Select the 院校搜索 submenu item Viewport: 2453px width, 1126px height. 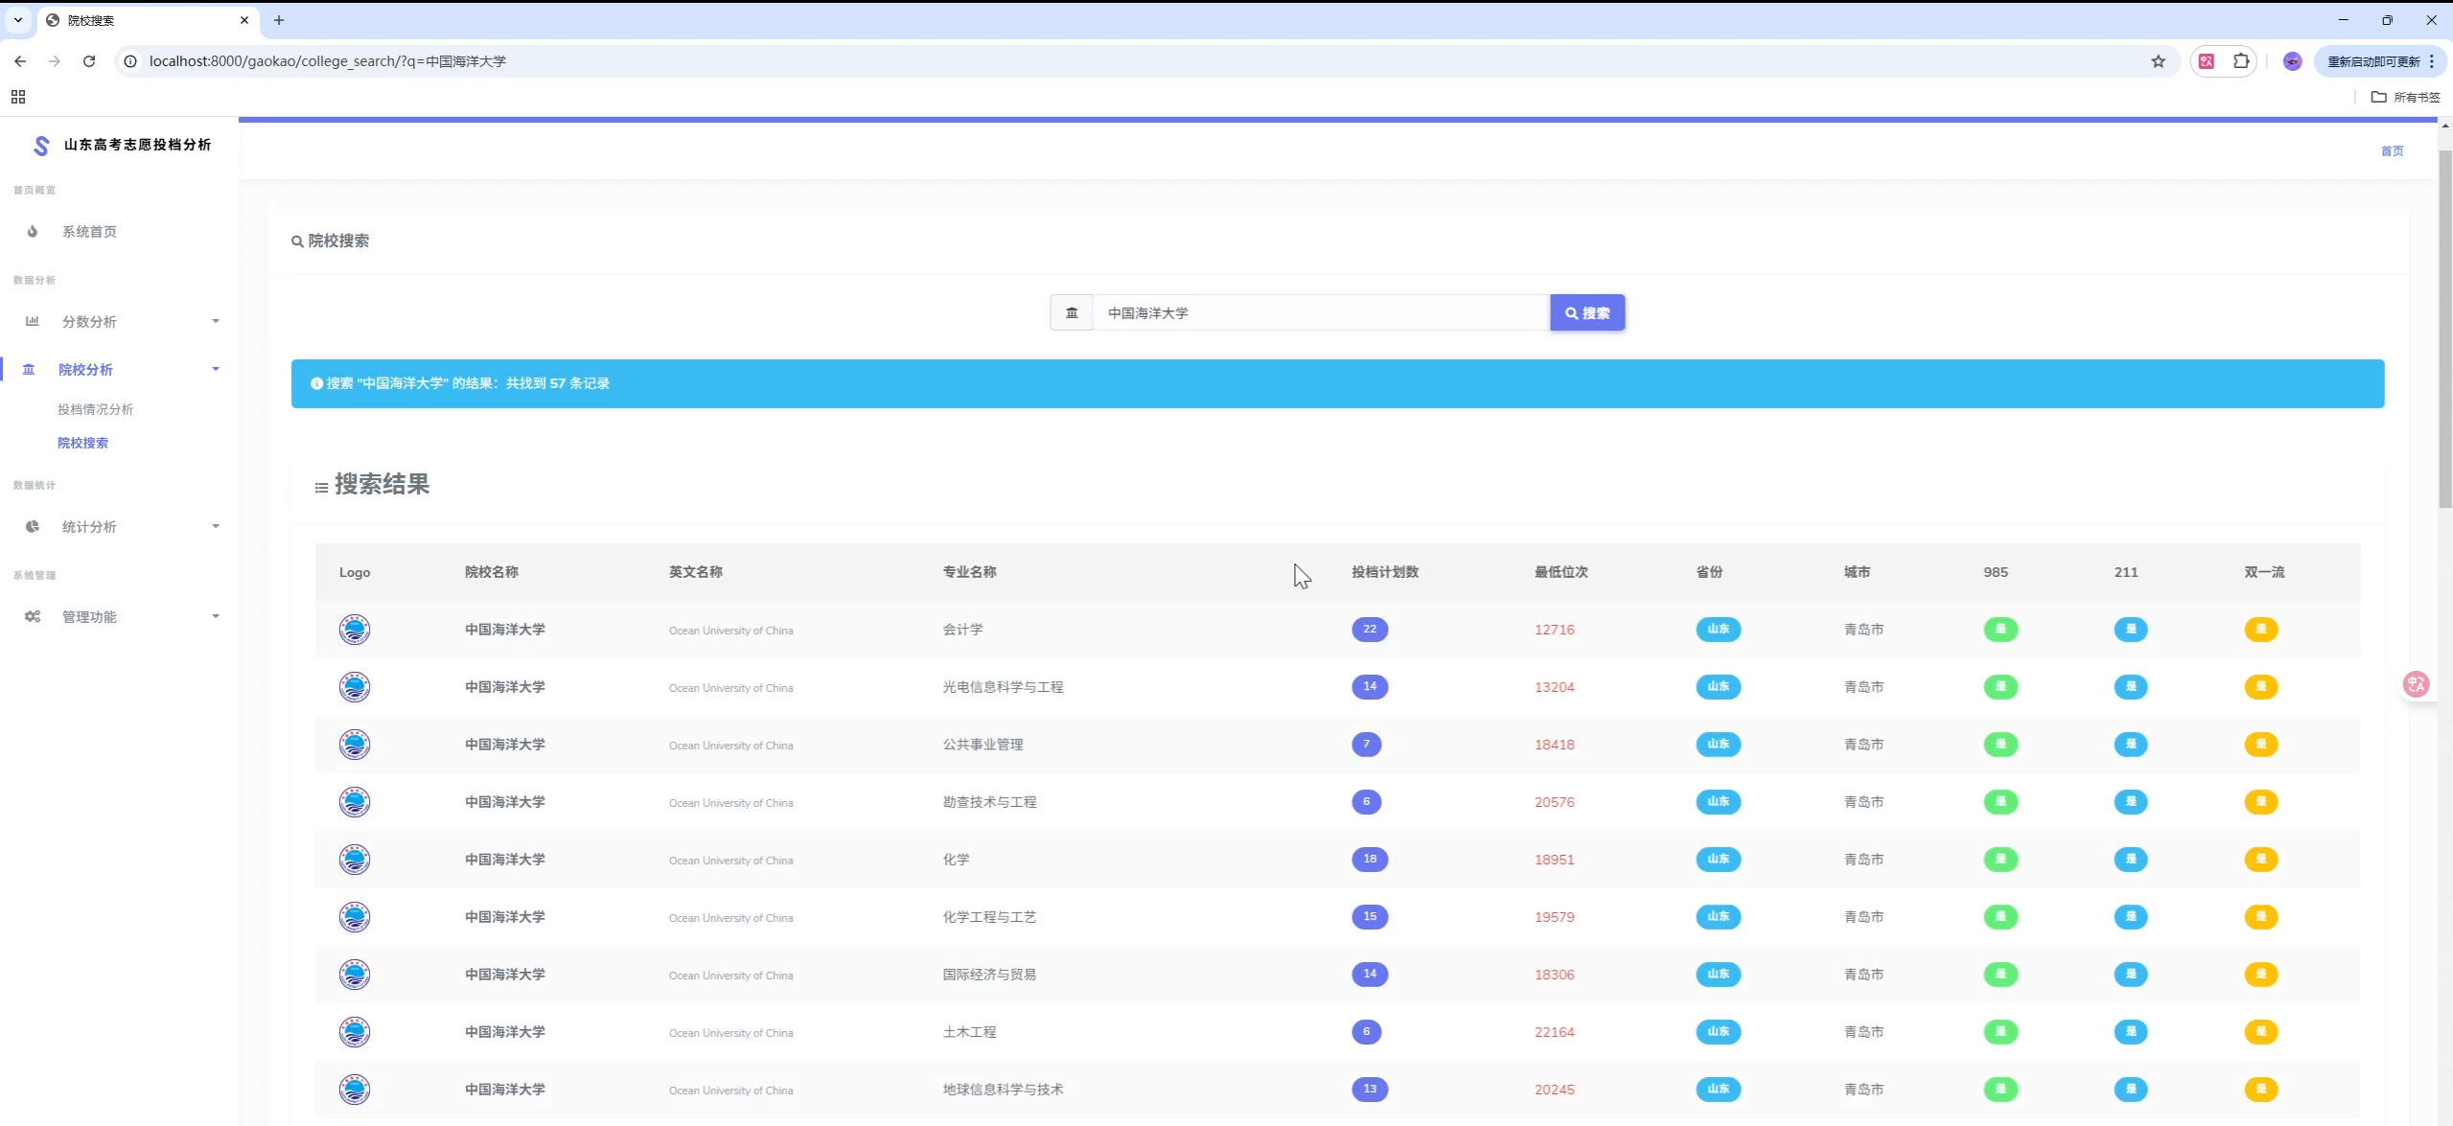82,443
